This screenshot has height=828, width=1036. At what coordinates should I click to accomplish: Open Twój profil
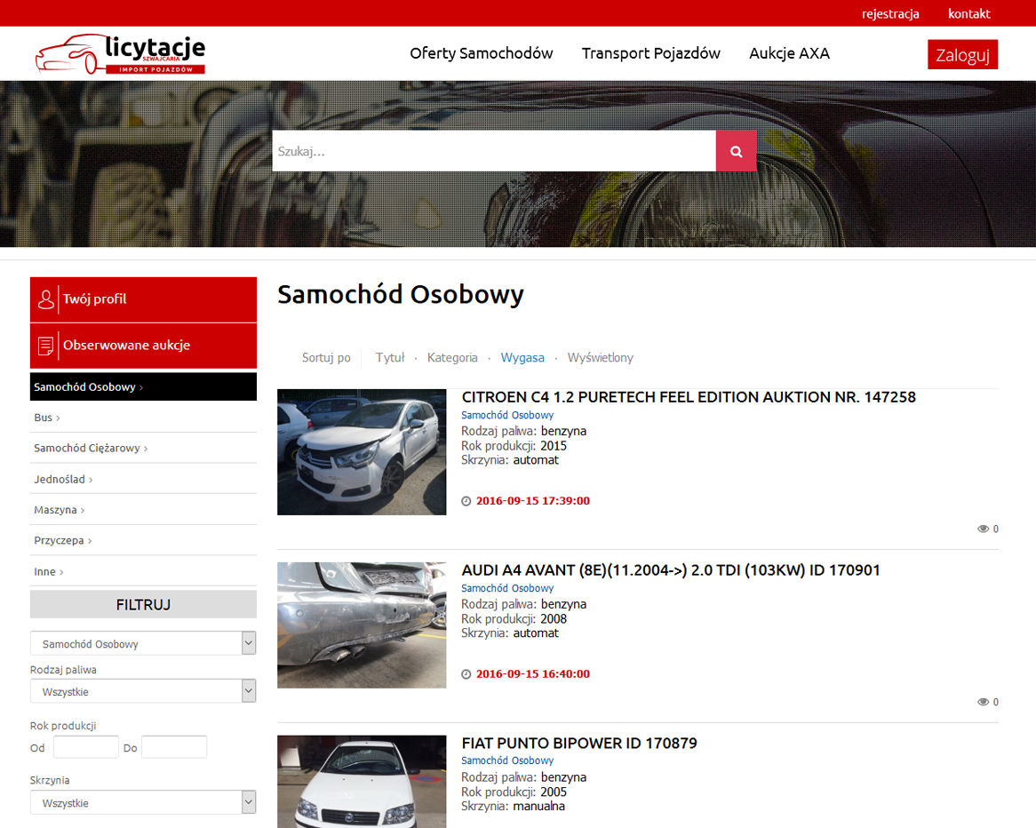coord(143,299)
